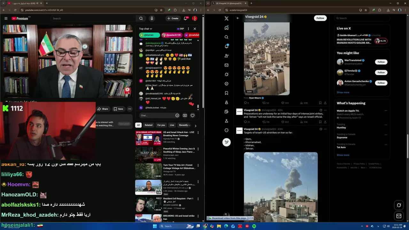Screen dimensions: 409x230
Task: Click the chat heart reaction icon
Action: (192, 115)
